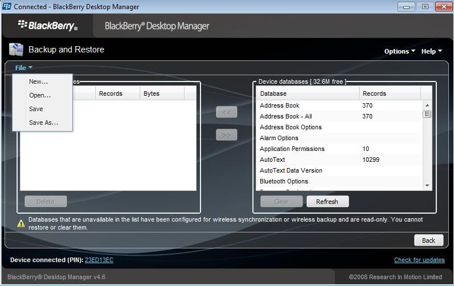This screenshot has width=454, height=286.
Task: Click the Back button
Action: coord(428,240)
